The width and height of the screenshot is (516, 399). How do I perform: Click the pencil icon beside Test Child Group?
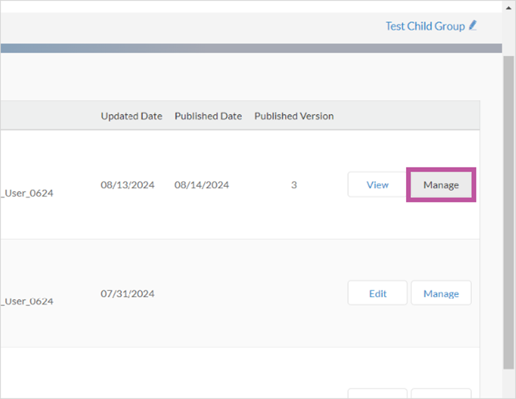[473, 25]
